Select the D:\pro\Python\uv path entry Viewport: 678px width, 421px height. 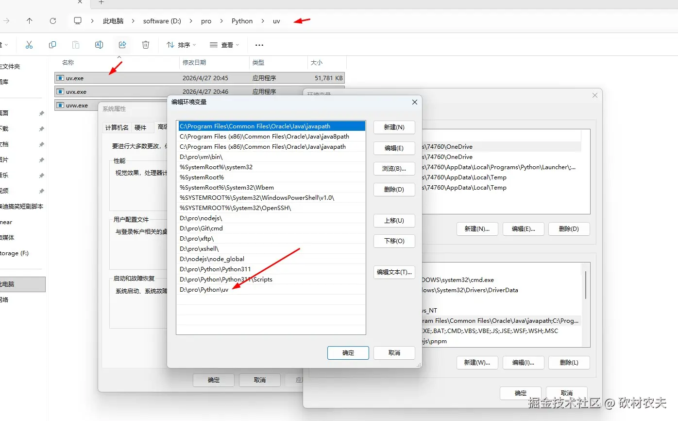(x=271, y=290)
